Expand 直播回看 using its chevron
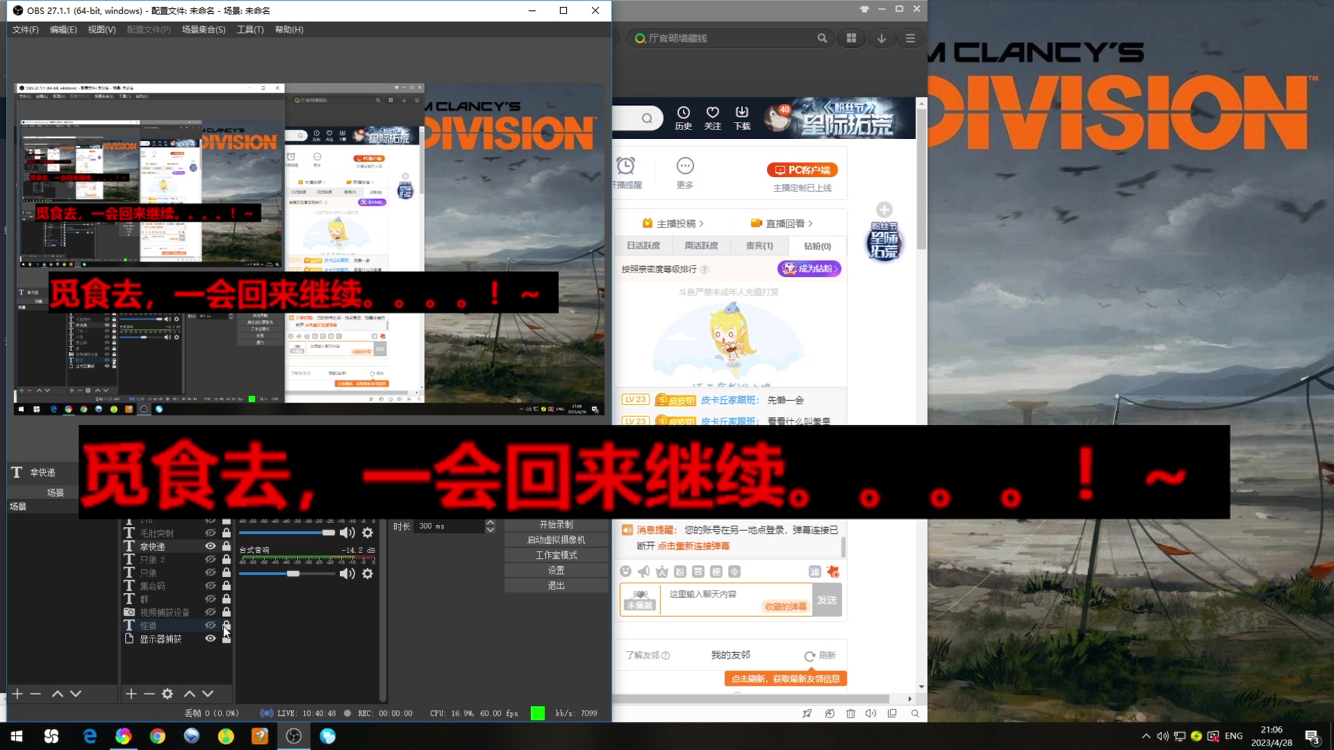The image size is (1334, 750). click(810, 224)
